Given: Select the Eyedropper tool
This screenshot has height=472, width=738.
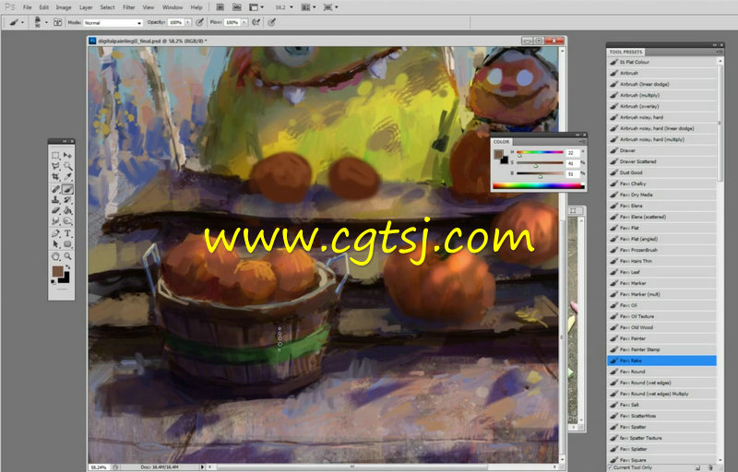Looking at the screenshot, I should point(67,177).
